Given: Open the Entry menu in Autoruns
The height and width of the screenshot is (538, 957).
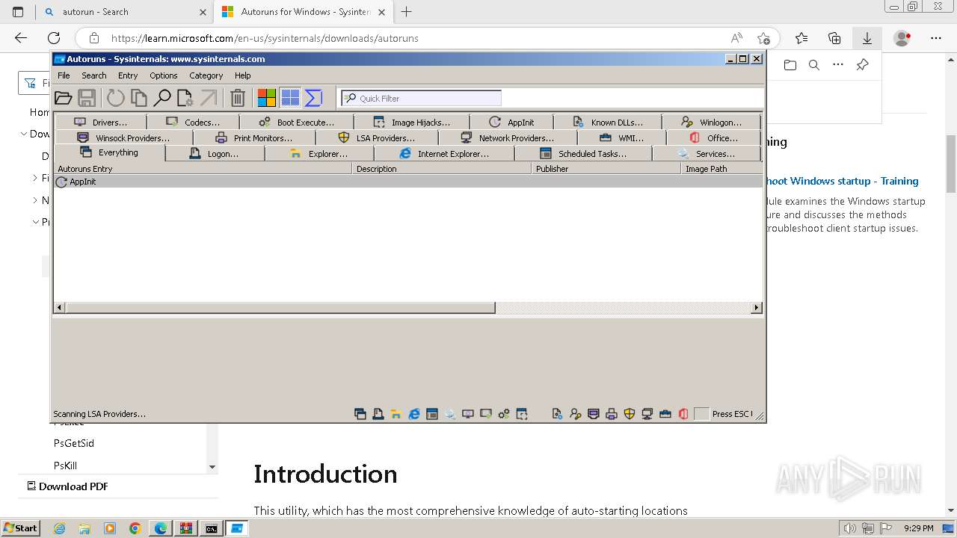Looking at the screenshot, I should (128, 75).
